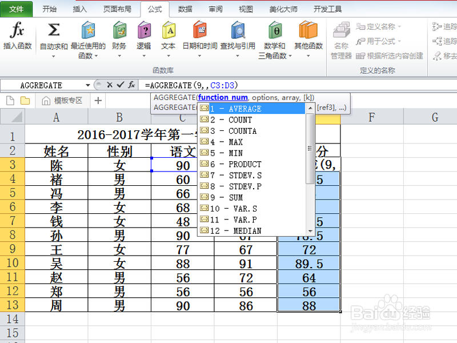Select '5 - MIN' from the list
Viewport: 457px width, 343px height.
click(x=252, y=153)
